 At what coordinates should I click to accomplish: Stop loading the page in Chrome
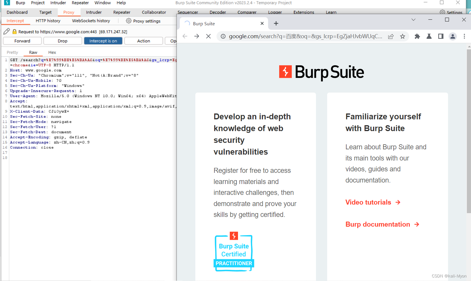pyautogui.click(x=208, y=36)
